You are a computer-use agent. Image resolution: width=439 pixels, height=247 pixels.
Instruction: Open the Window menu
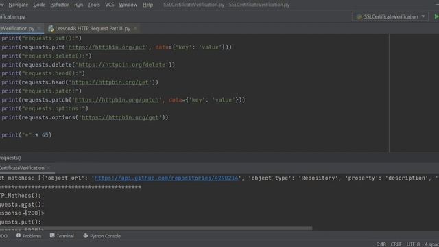pos(128,5)
